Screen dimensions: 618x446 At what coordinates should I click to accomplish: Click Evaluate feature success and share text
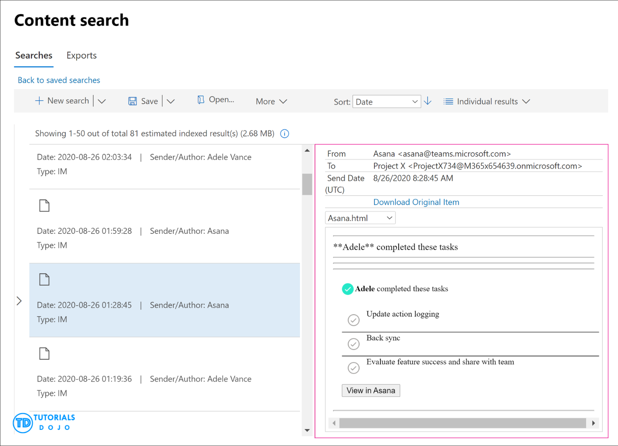[440, 362]
